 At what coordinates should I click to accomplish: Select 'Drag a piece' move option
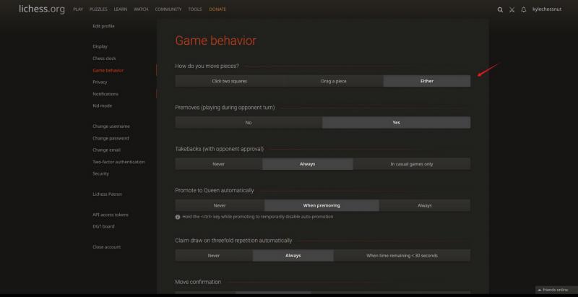tap(333, 81)
